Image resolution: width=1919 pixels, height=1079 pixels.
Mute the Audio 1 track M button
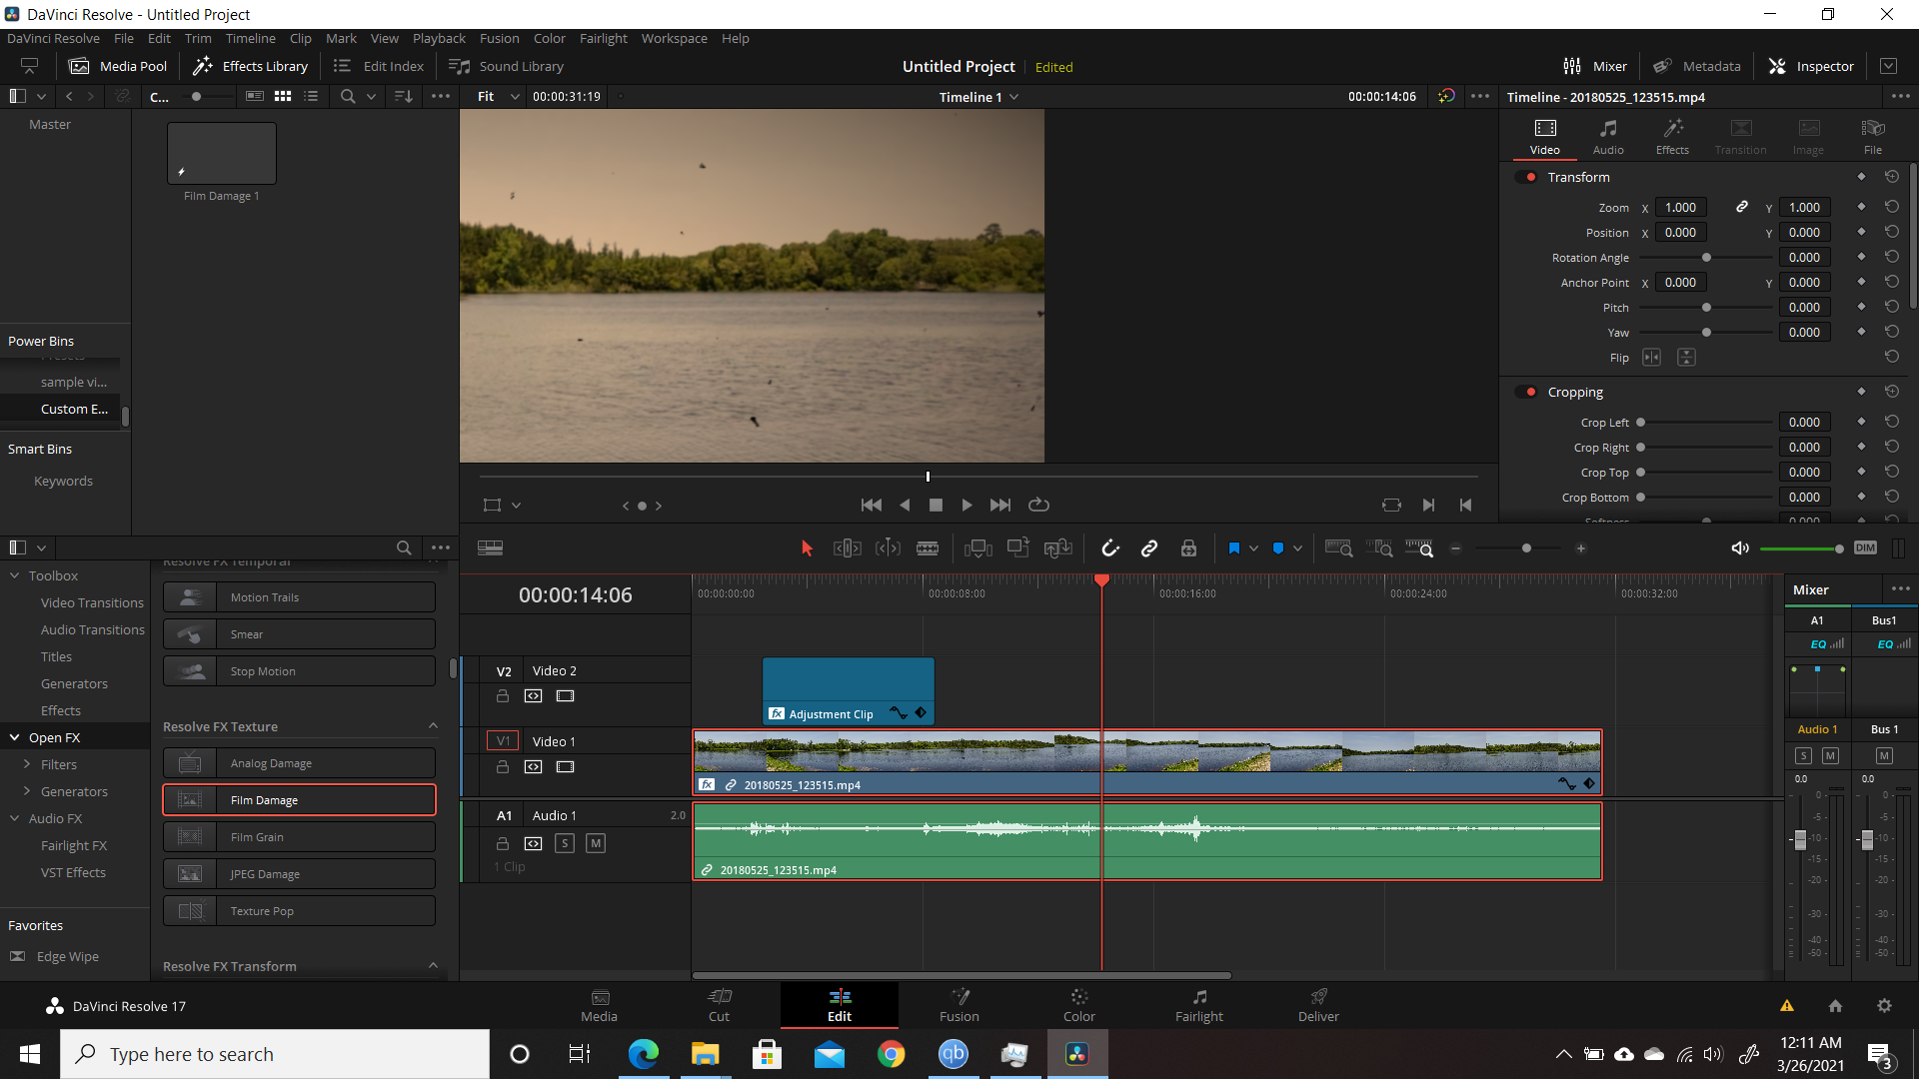[x=596, y=843]
